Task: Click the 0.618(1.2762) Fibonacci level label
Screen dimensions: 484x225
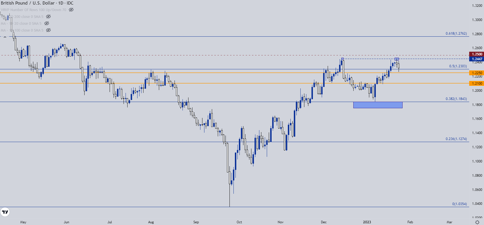Action: coord(456,34)
